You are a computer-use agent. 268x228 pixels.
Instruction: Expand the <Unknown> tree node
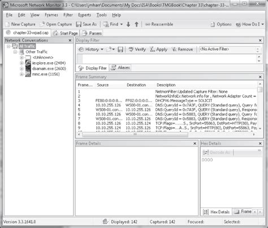click(x=21, y=58)
